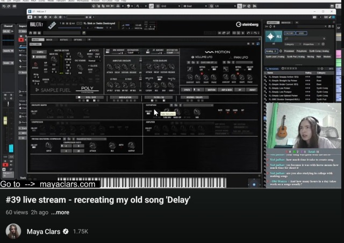Click the instrument slot keyboard icon near HALion logo
Viewport: 344px width, 243px height.
[x=52, y=25]
